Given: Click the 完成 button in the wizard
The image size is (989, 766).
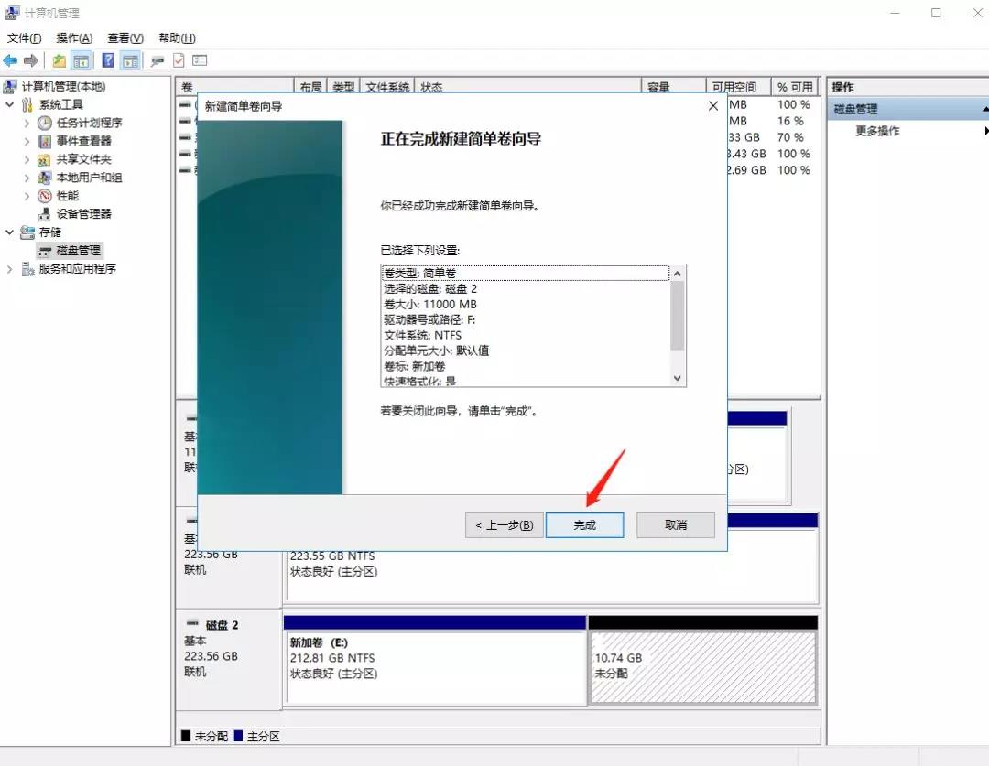Looking at the screenshot, I should point(584,524).
